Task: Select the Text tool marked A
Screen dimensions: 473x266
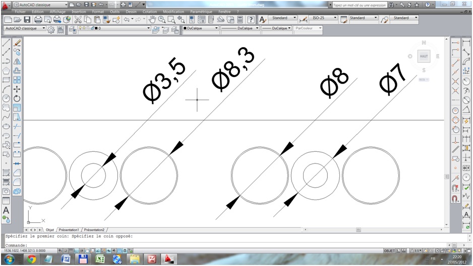Action: click(6, 210)
